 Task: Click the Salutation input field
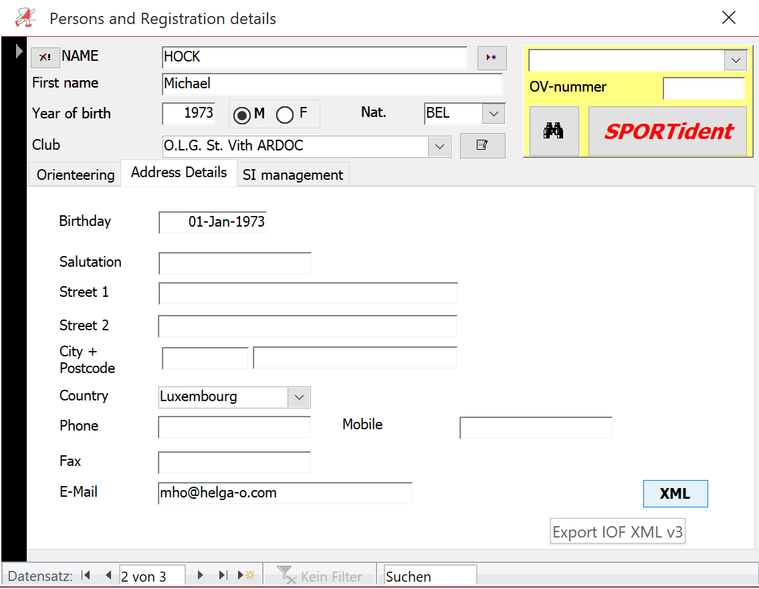(x=234, y=263)
